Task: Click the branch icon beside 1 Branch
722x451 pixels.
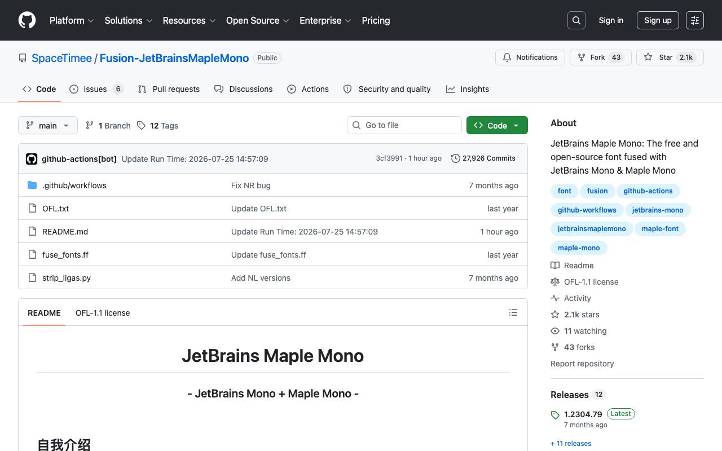Action: (90, 125)
